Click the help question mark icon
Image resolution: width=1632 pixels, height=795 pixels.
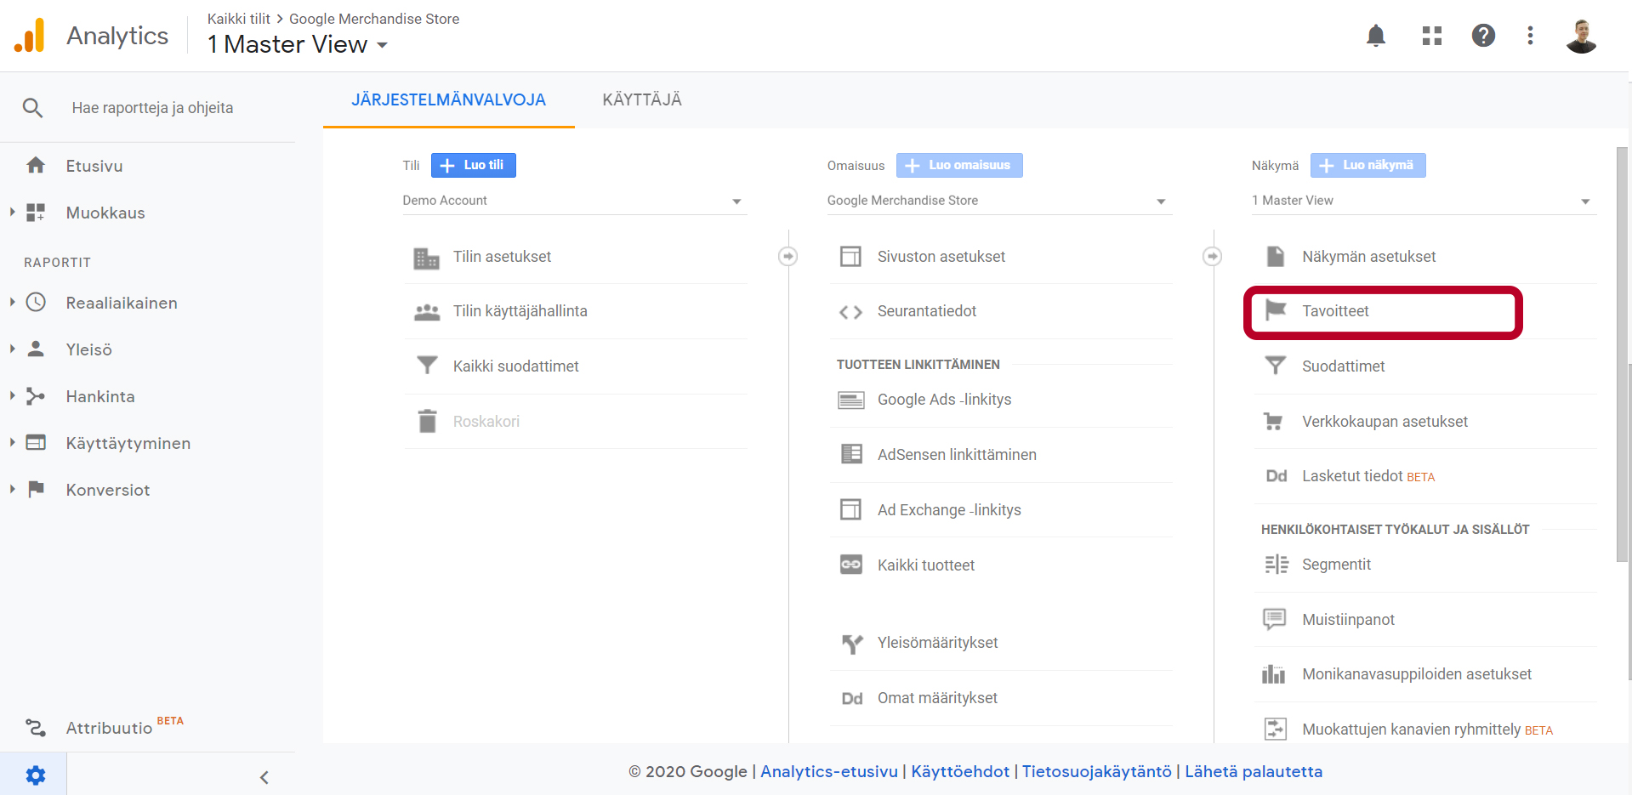pyautogui.click(x=1483, y=36)
